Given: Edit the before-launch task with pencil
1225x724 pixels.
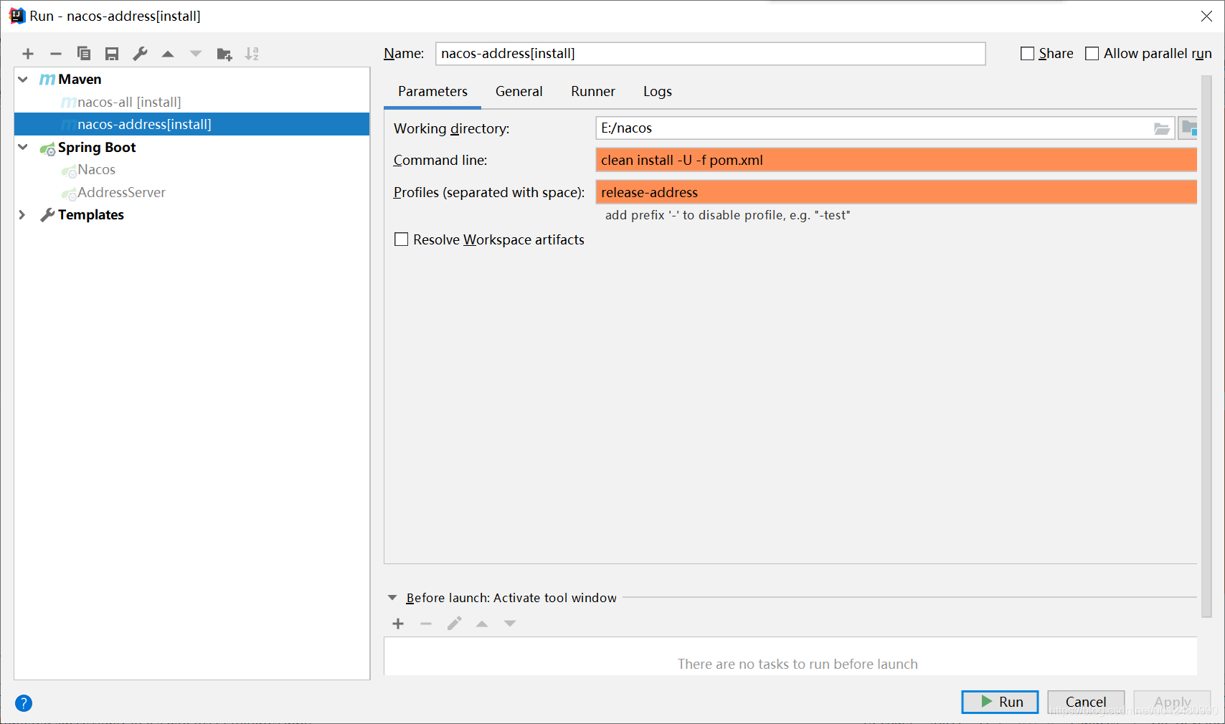Looking at the screenshot, I should (454, 624).
